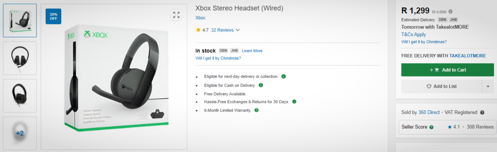Show the +2 more images thumbnail
The height and width of the screenshot is (152, 497).
point(20,133)
